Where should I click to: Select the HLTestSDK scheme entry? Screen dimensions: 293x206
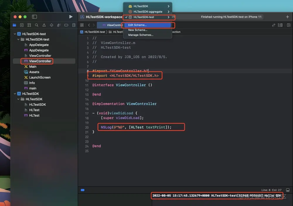click(x=147, y=6)
